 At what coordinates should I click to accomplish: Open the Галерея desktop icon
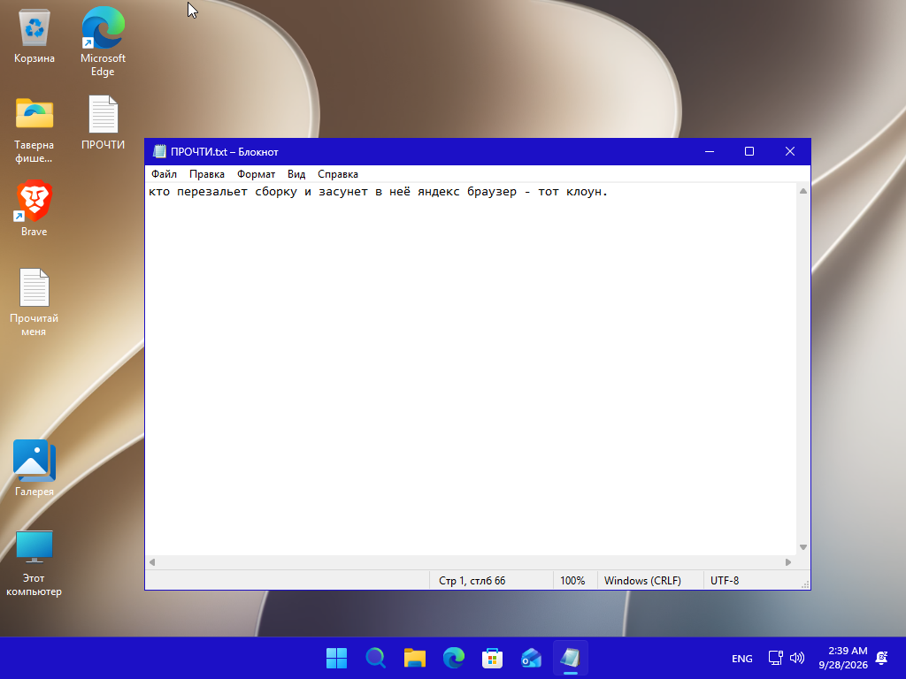coord(35,468)
